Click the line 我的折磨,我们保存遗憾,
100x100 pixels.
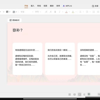click(27, 62)
